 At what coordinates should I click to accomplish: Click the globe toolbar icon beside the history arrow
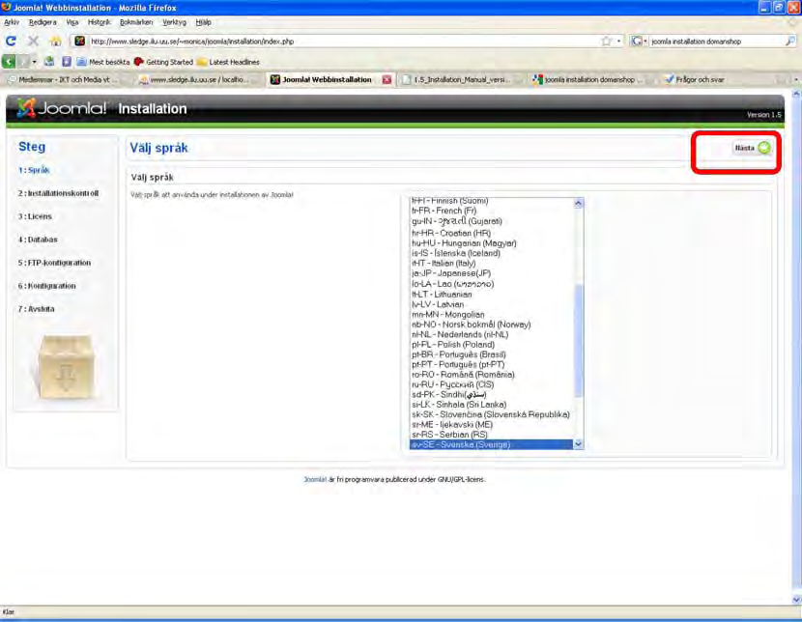pos(49,62)
